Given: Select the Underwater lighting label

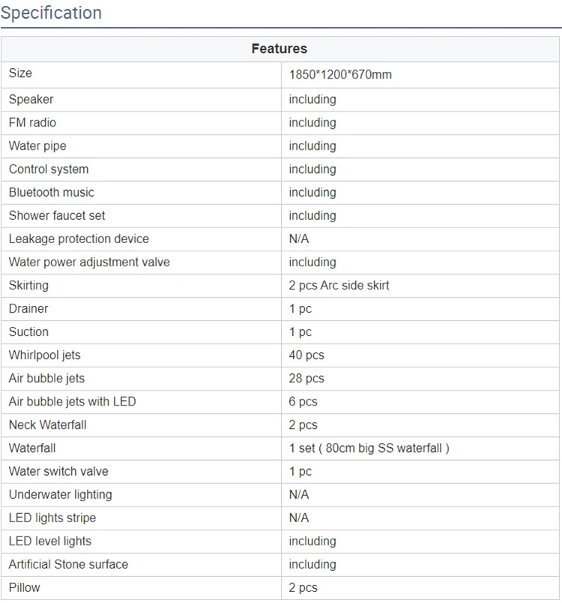Looking at the screenshot, I should 61,495.
